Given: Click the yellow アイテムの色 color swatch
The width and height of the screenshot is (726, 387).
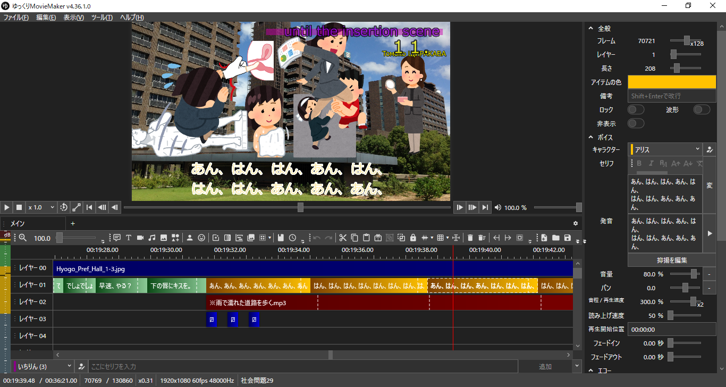Looking at the screenshot, I should [672, 82].
